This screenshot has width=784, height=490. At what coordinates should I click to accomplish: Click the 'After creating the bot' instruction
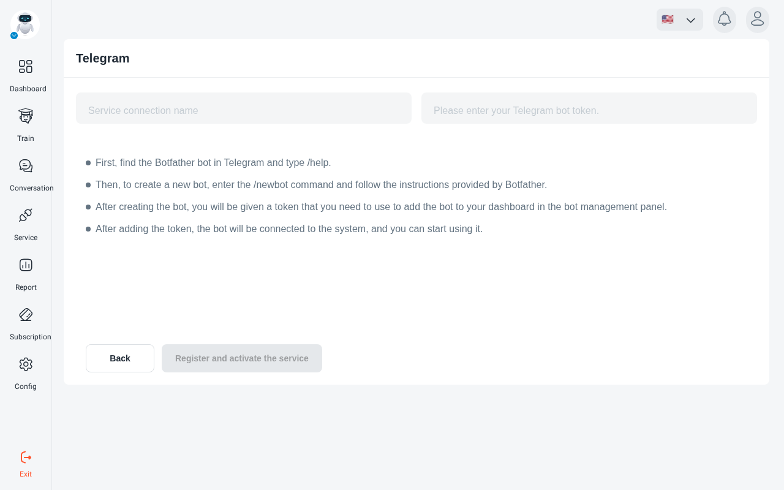381,207
